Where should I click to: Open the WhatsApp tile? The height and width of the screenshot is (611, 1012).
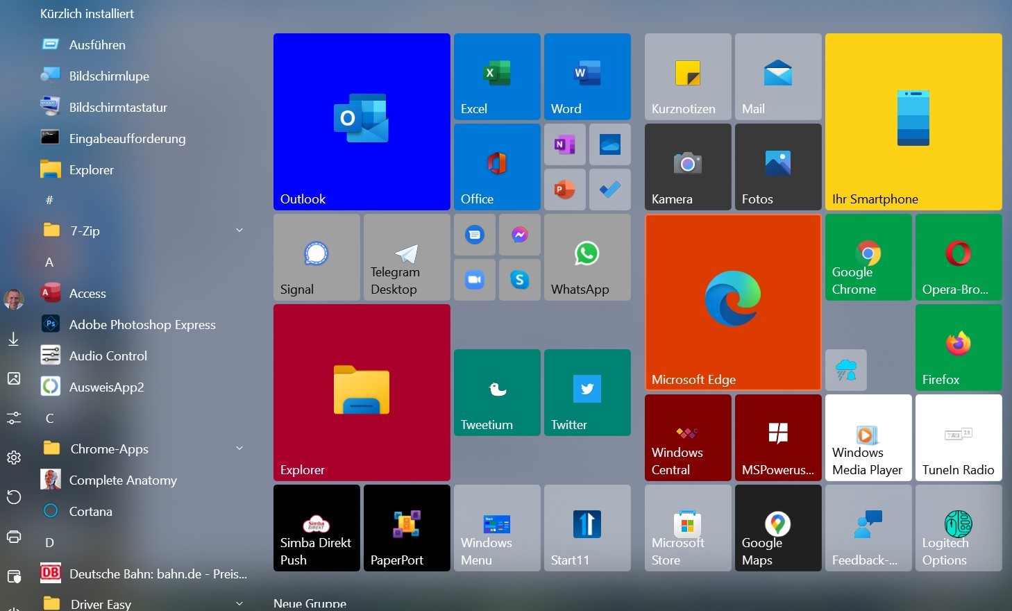click(x=587, y=257)
